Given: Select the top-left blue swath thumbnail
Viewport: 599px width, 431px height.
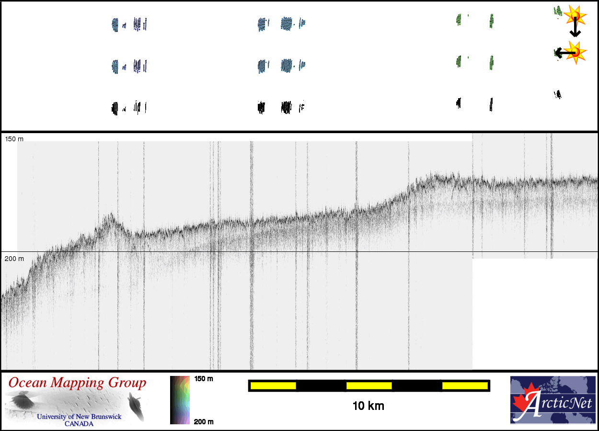Looking at the screenshot, I should click(x=115, y=24).
